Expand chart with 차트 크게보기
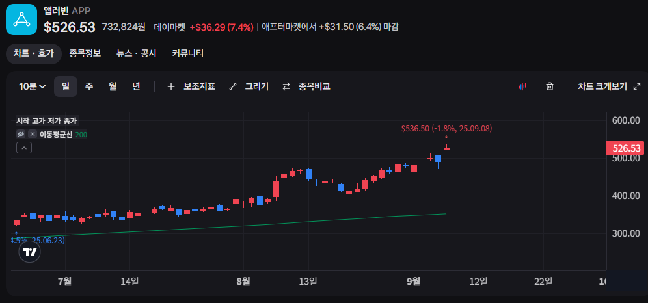This screenshot has width=648, height=303. click(602, 86)
